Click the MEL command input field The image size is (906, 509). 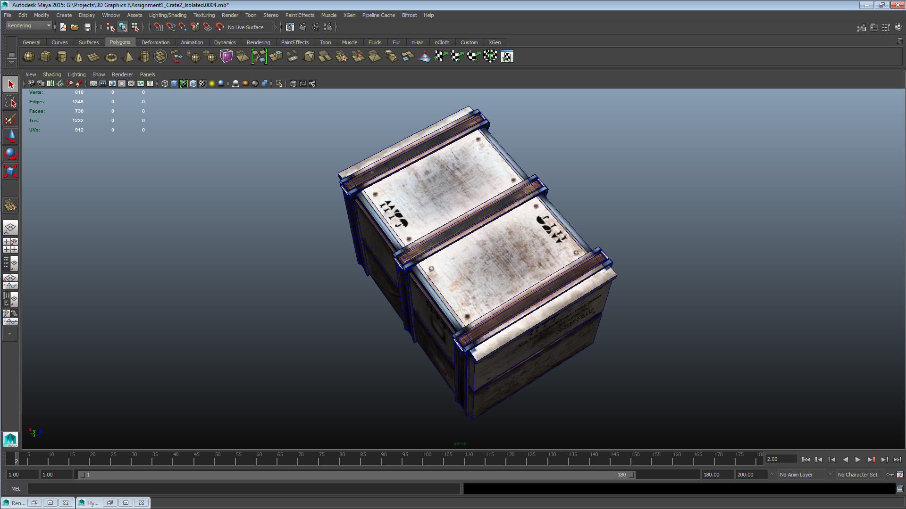point(243,489)
